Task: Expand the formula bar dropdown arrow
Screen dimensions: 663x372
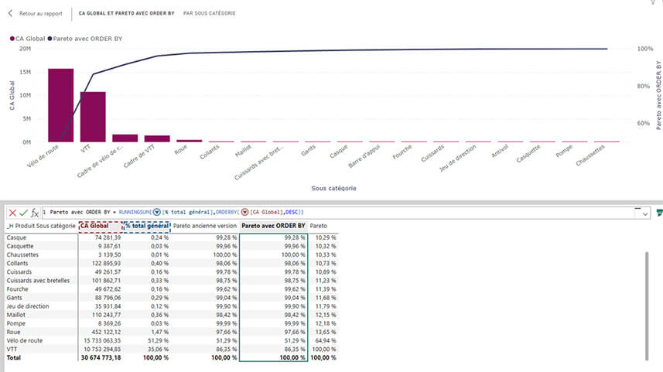Action: click(x=644, y=212)
